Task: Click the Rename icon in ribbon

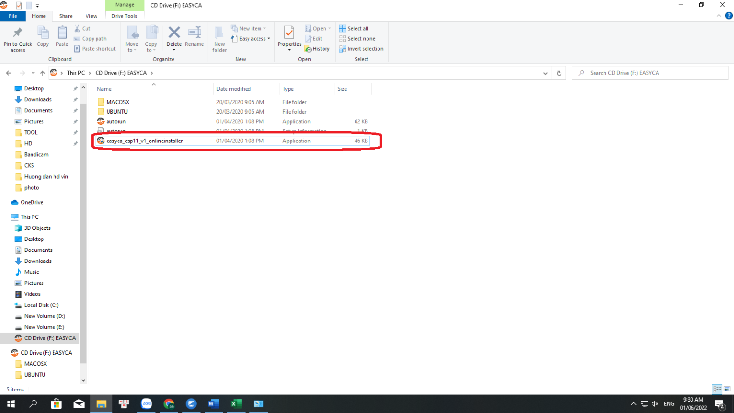Action: (x=194, y=33)
